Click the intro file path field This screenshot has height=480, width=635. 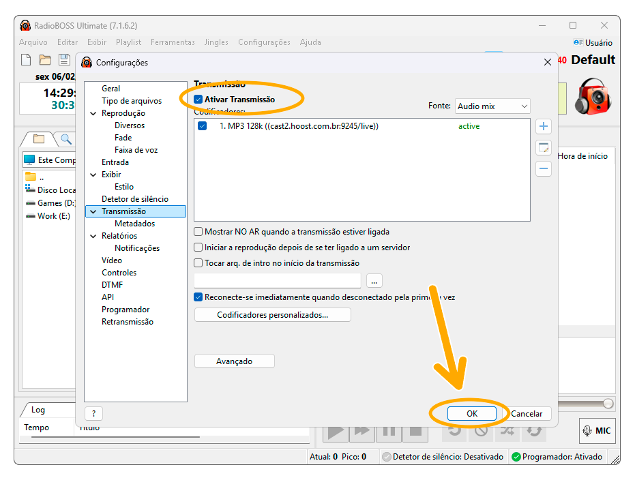277,280
